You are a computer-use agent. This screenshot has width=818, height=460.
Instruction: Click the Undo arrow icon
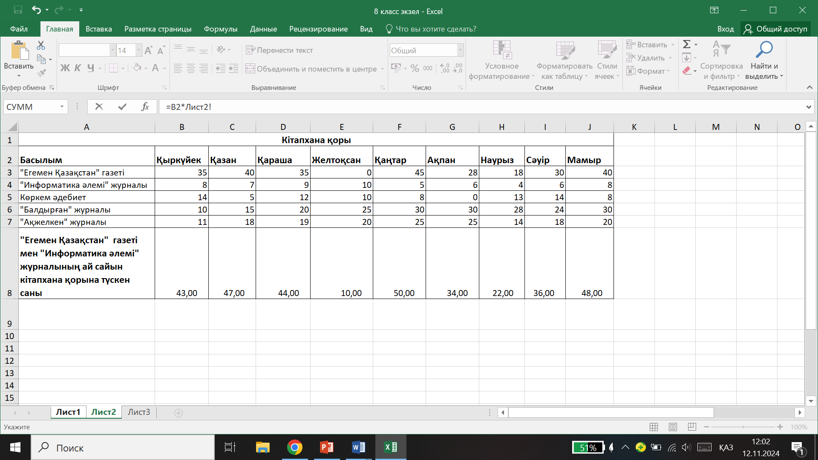(36, 9)
